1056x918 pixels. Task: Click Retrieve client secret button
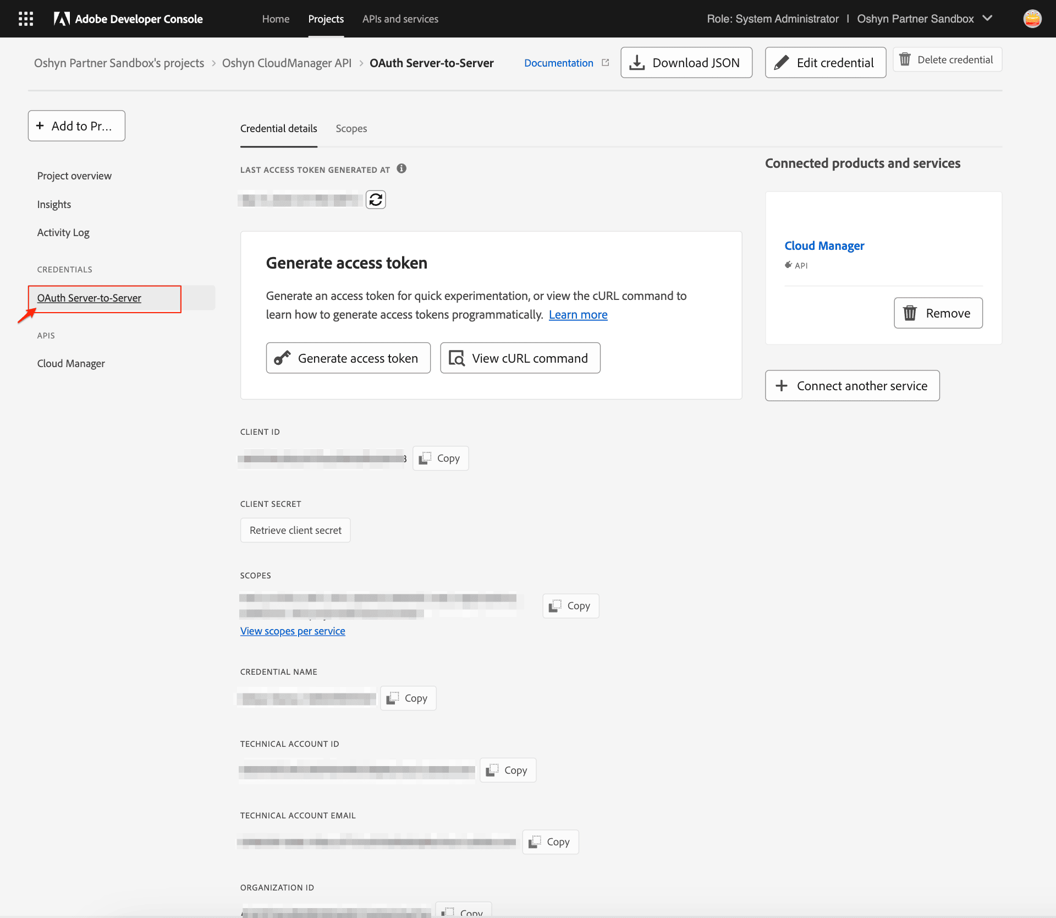click(295, 529)
